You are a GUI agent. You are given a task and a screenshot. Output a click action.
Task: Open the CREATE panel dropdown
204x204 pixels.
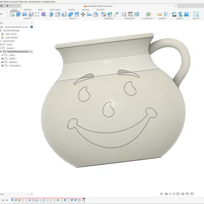pyautogui.click(x=28, y=18)
